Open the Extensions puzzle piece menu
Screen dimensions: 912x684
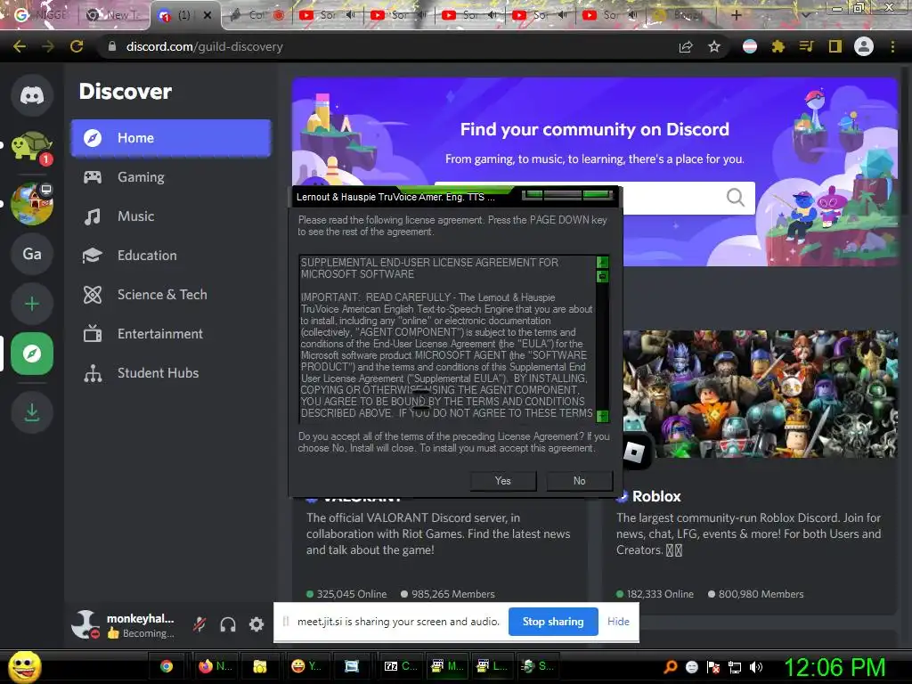[778, 46]
